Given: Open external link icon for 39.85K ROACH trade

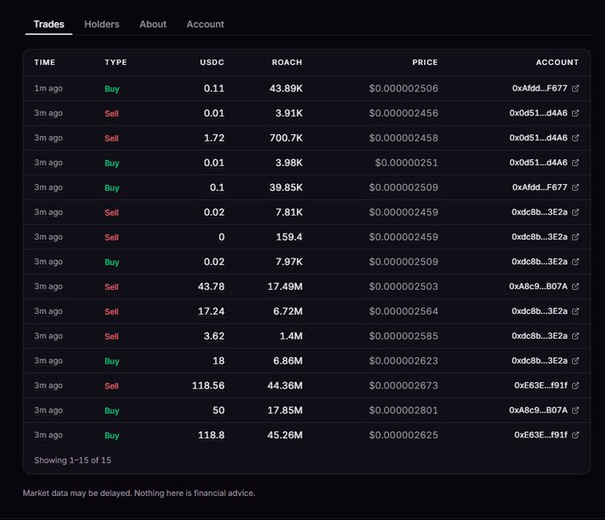Looking at the screenshot, I should pos(576,188).
